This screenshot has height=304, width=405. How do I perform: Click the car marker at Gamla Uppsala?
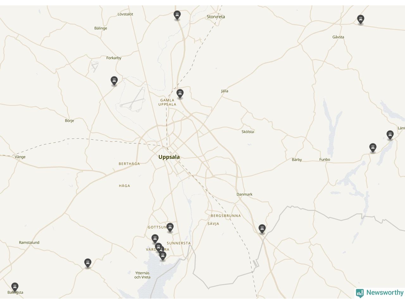180,93
